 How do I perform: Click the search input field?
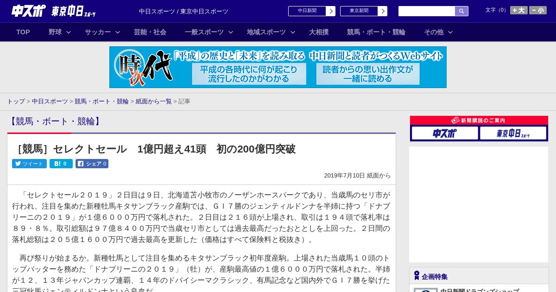[427, 11]
